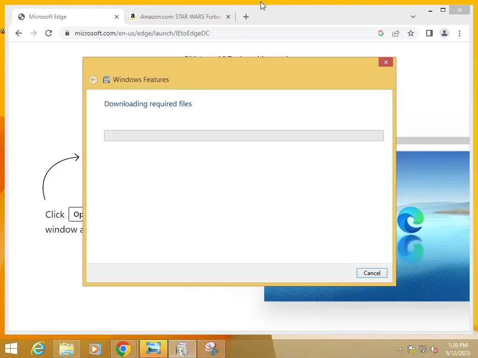
Task: Open Windows Media Player from the taskbar
Action: 95,349
